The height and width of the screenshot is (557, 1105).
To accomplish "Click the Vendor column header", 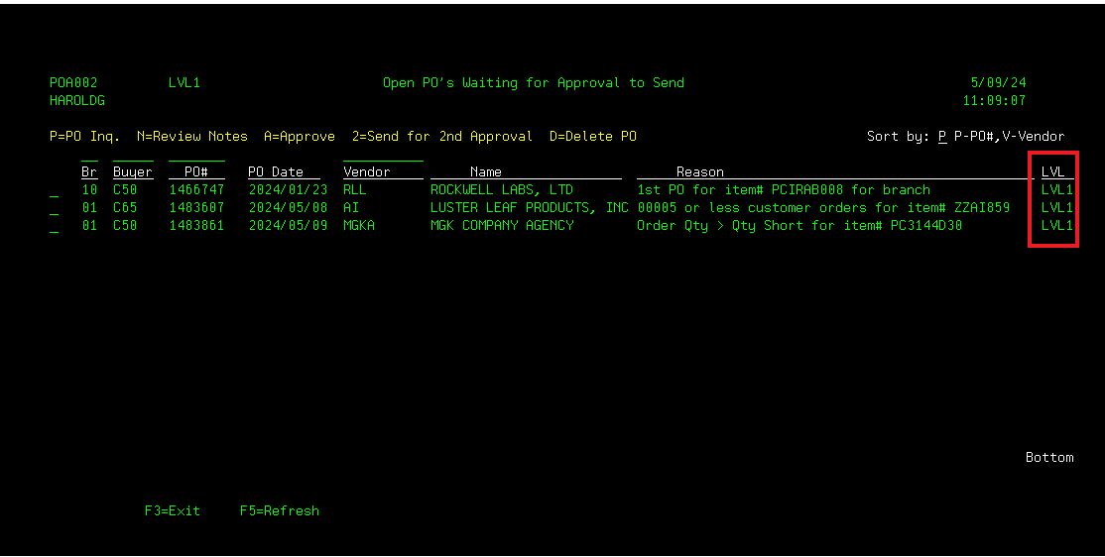I will 367,172.
